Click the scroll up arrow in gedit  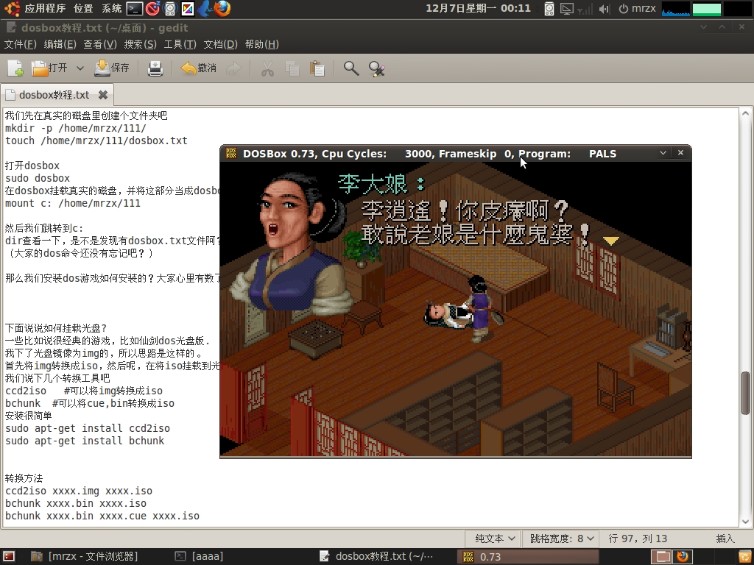point(745,114)
